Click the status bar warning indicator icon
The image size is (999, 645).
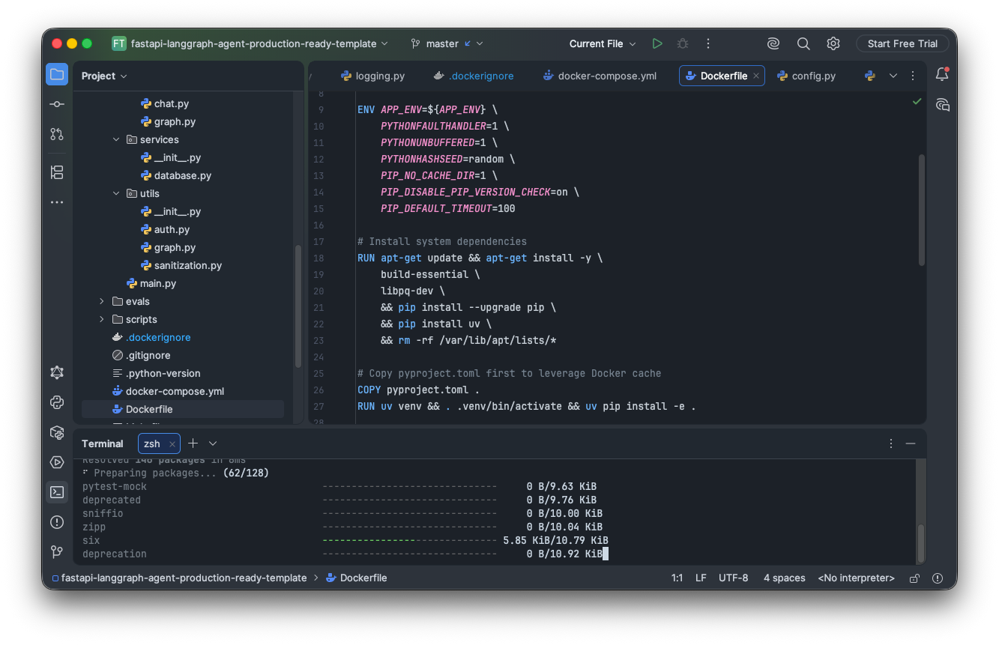937,578
